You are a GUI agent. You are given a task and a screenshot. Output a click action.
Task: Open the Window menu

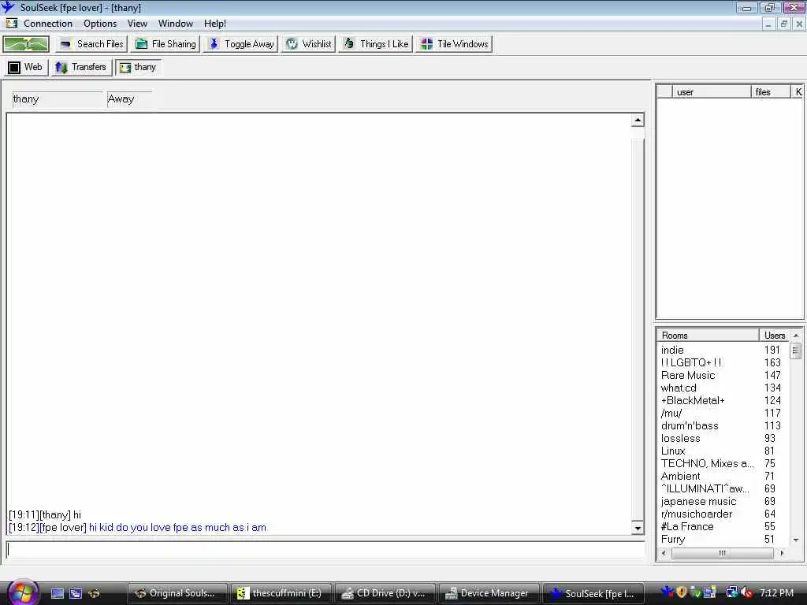(x=176, y=24)
